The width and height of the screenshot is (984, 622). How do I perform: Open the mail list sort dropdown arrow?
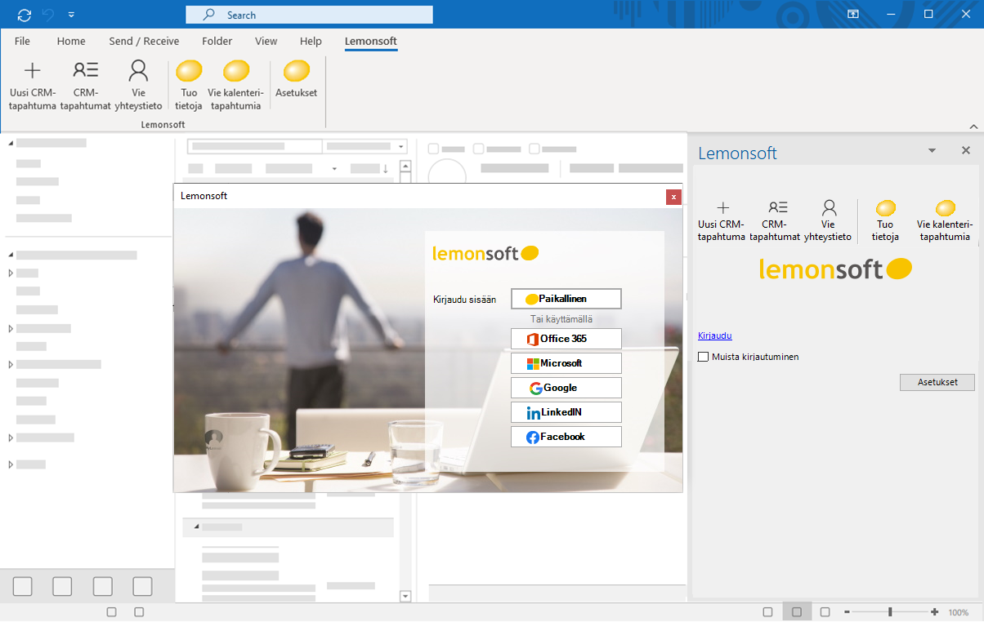click(334, 169)
